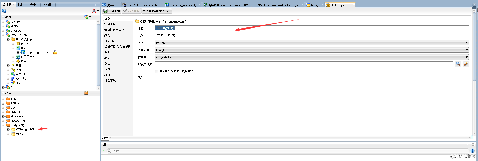The height and width of the screenshot is (161, 478).
Task: Expand the HWPostgreSQL model node
Action: (8, 129)
